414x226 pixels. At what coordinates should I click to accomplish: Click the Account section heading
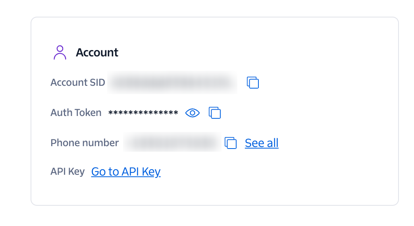97,52
